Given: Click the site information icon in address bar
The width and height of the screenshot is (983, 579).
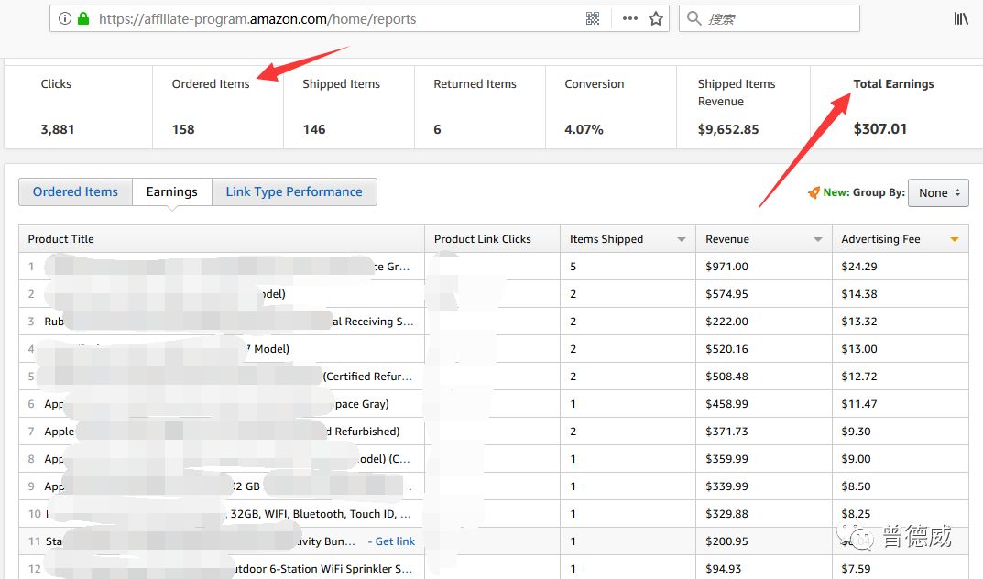Looking at the screenshot, I should tap(64, 19).
